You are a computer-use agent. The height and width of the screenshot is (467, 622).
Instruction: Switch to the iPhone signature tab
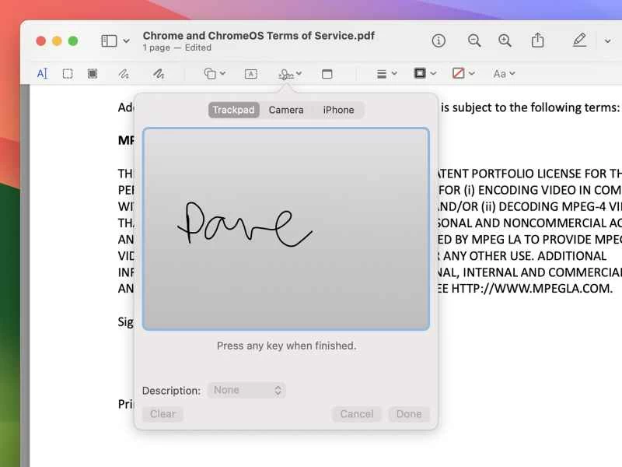pyautogui.click(x=337, y=110)
